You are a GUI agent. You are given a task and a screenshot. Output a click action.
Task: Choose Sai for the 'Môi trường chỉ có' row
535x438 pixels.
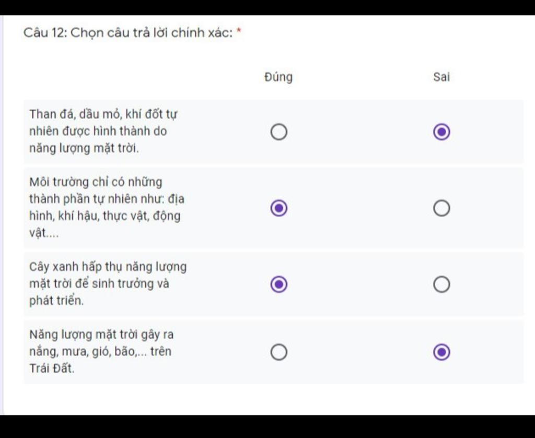(x=441, y=208)
